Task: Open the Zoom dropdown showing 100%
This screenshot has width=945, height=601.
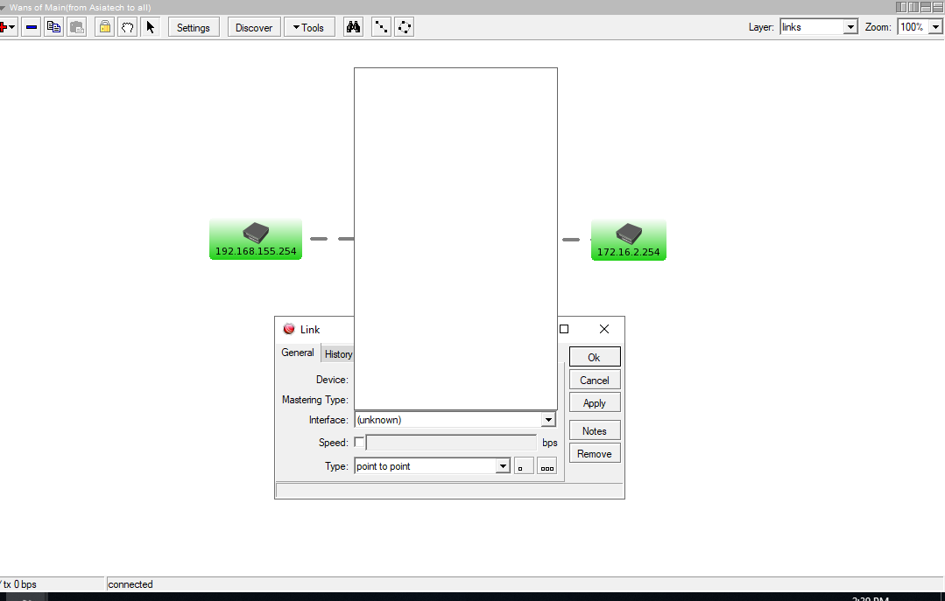Action: (919, 27)
